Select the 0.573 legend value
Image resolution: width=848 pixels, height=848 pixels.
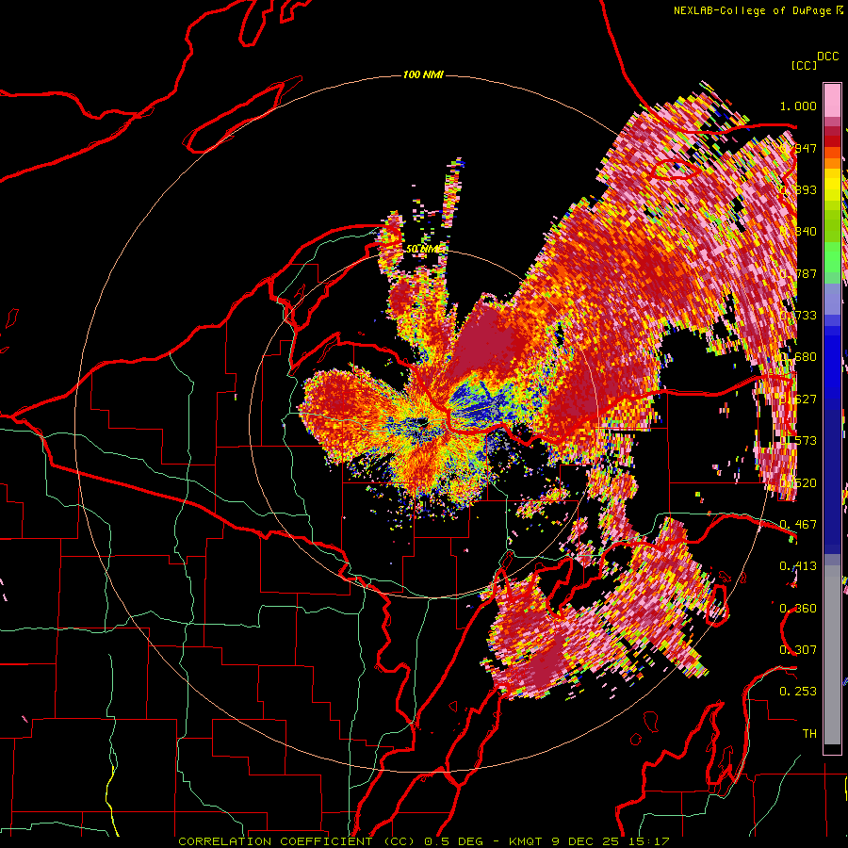[798, 441]
